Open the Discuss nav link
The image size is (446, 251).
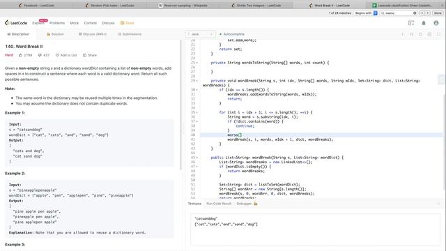[108, 23]
